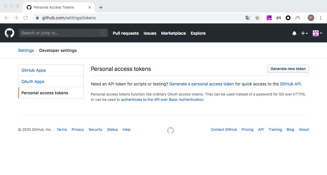Open Training footer link
The height and width of the screenshot is (175, 327).
pyautogui.click(x=275, y=130)
